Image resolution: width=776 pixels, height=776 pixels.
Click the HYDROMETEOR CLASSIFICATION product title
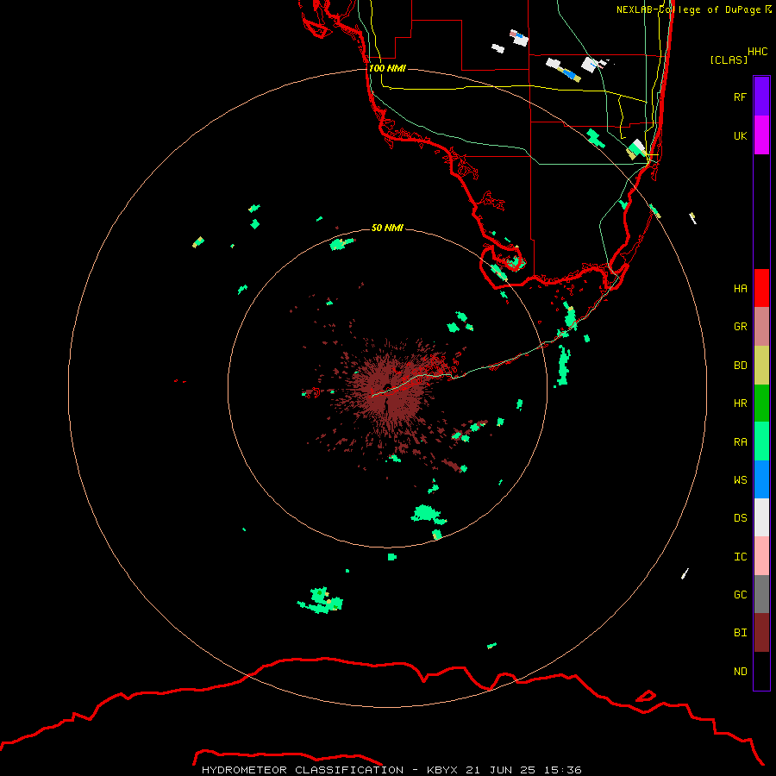click(303, 770)
